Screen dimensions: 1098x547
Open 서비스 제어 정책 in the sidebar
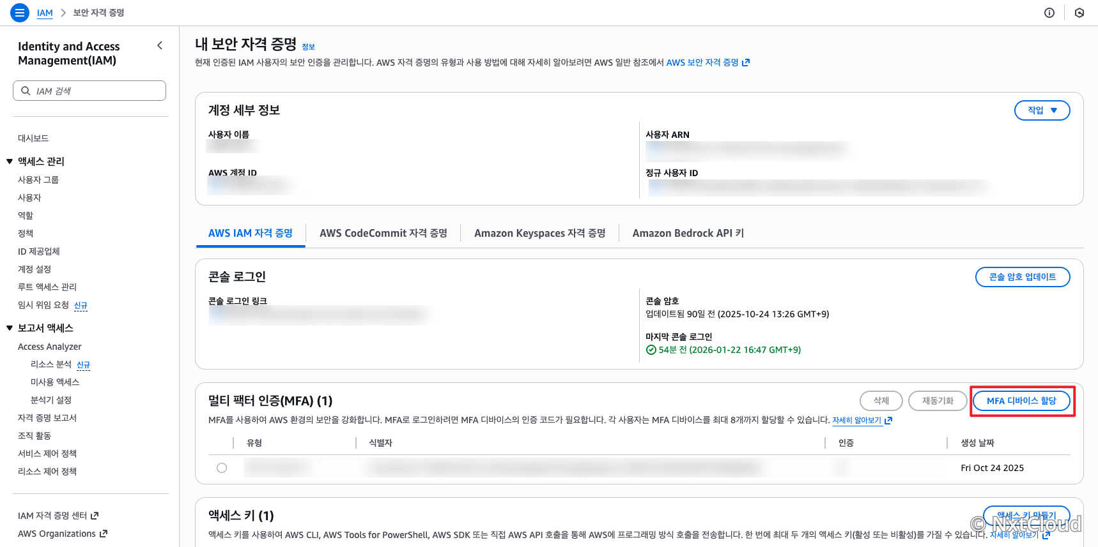(47, 454)
